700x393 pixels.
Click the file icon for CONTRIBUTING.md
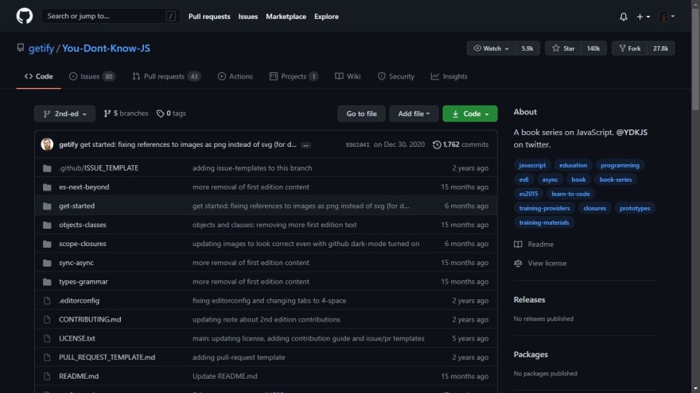click(x=47, y=319)
